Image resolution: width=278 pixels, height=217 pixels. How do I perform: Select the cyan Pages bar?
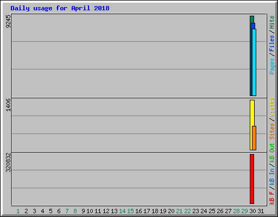(254, 62)
